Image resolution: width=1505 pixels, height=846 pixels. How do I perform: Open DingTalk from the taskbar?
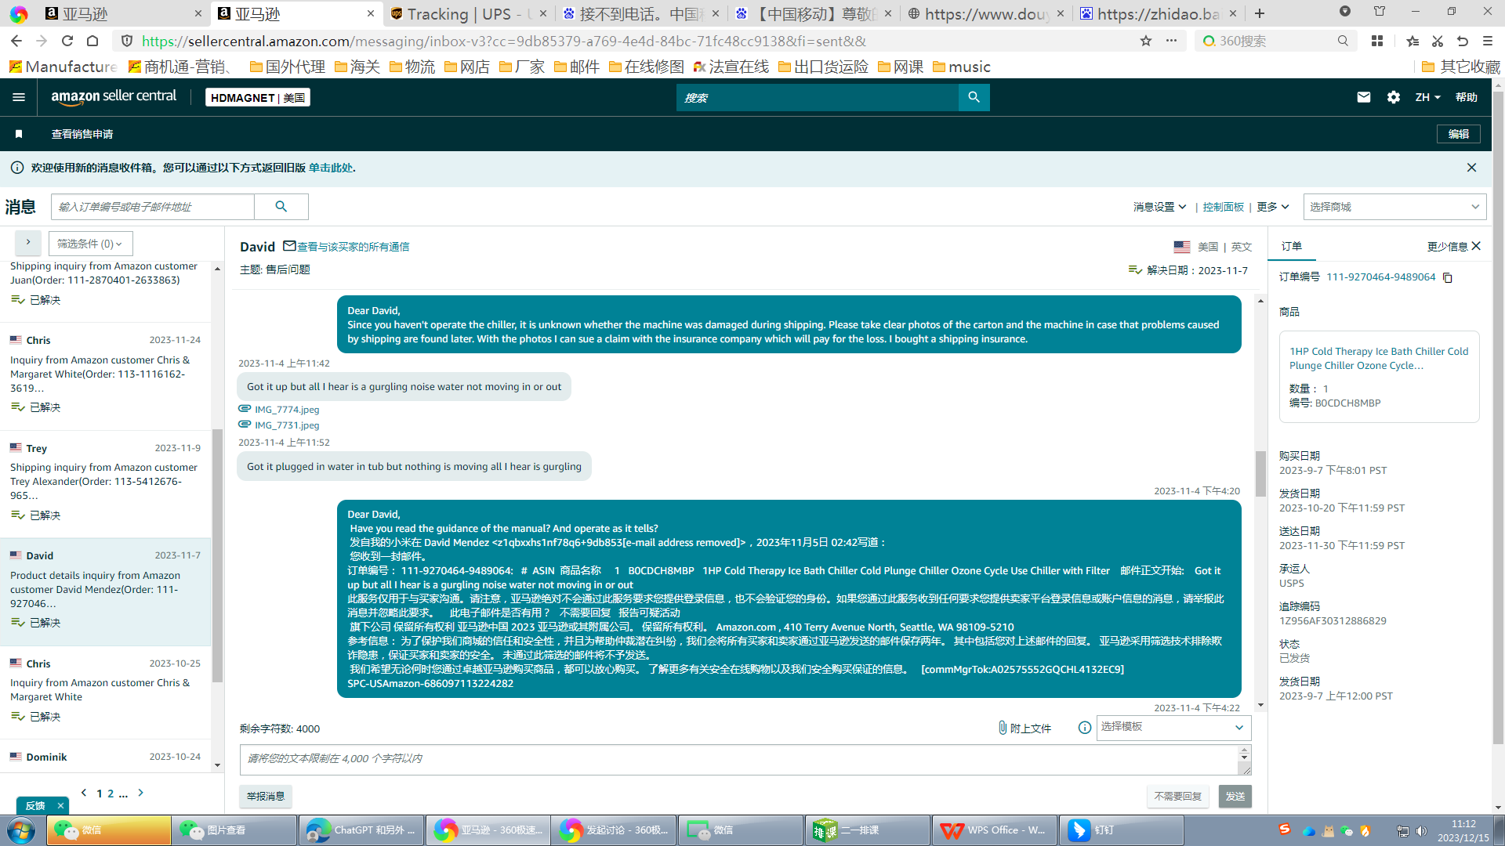pos(1122,830)
